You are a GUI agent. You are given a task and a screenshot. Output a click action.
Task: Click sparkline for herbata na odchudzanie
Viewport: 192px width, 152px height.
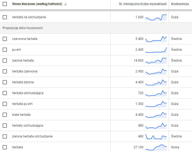[156, 17]
